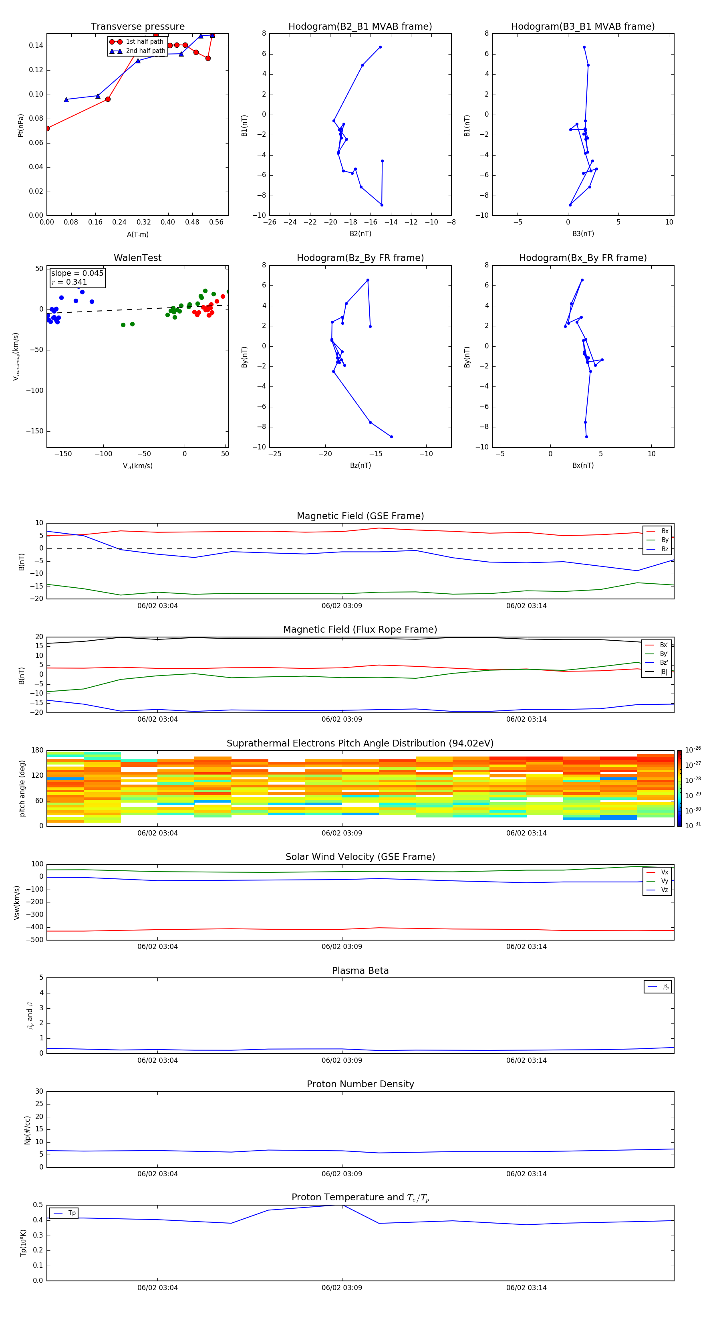Click "Bz'" legend entry in flux rope plot

click(x=657, y=663)
